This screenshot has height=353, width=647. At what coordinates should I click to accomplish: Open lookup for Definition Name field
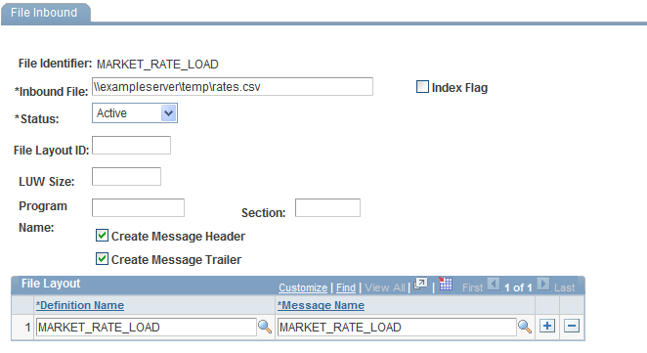[265, 327]
